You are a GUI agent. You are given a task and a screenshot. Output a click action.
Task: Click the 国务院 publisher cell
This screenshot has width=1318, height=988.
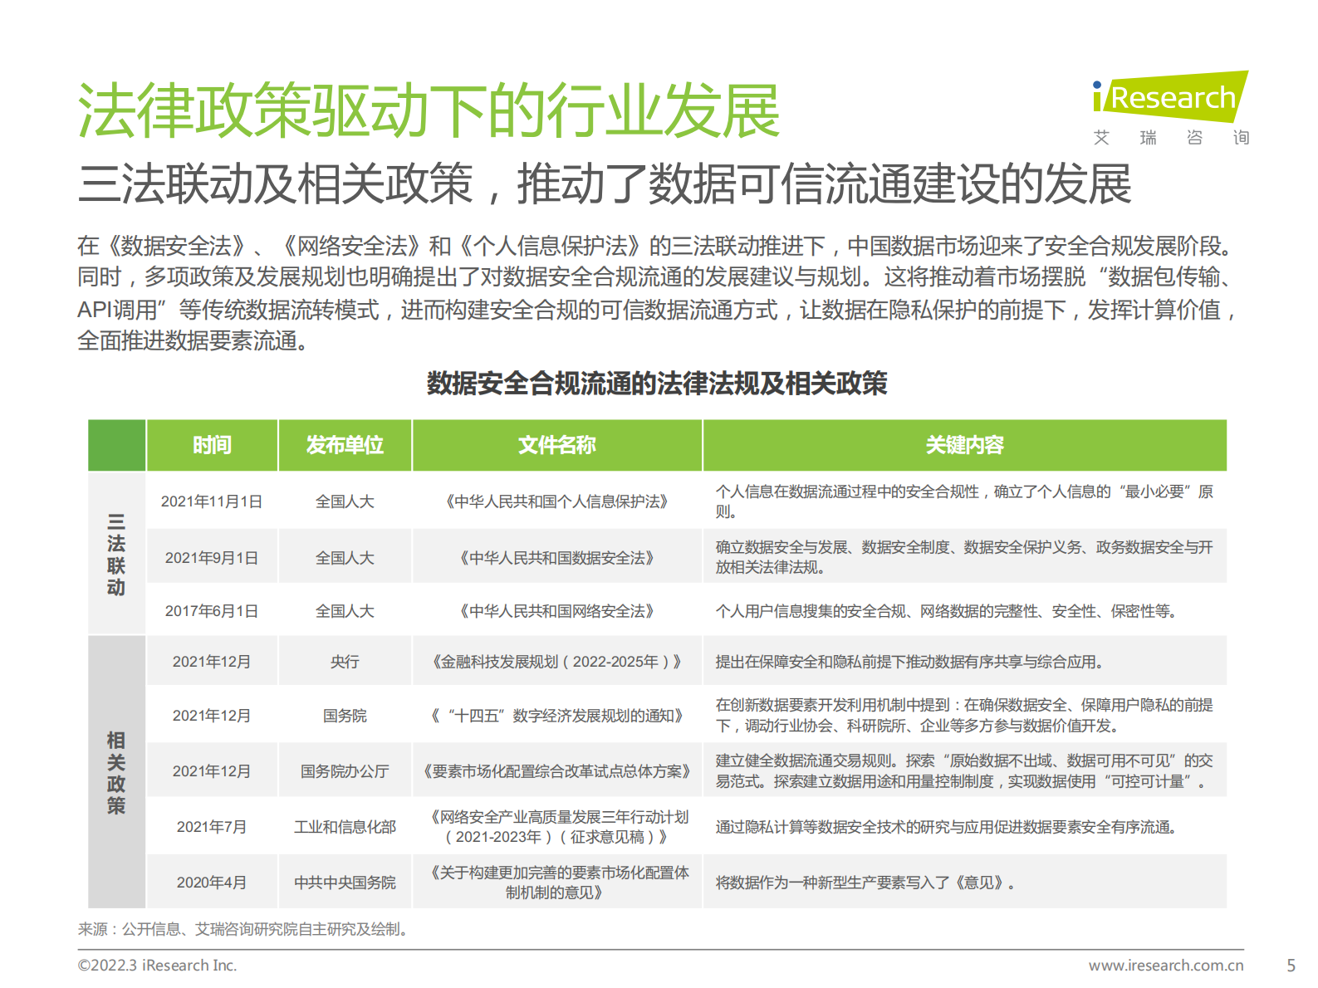[345, 716]
